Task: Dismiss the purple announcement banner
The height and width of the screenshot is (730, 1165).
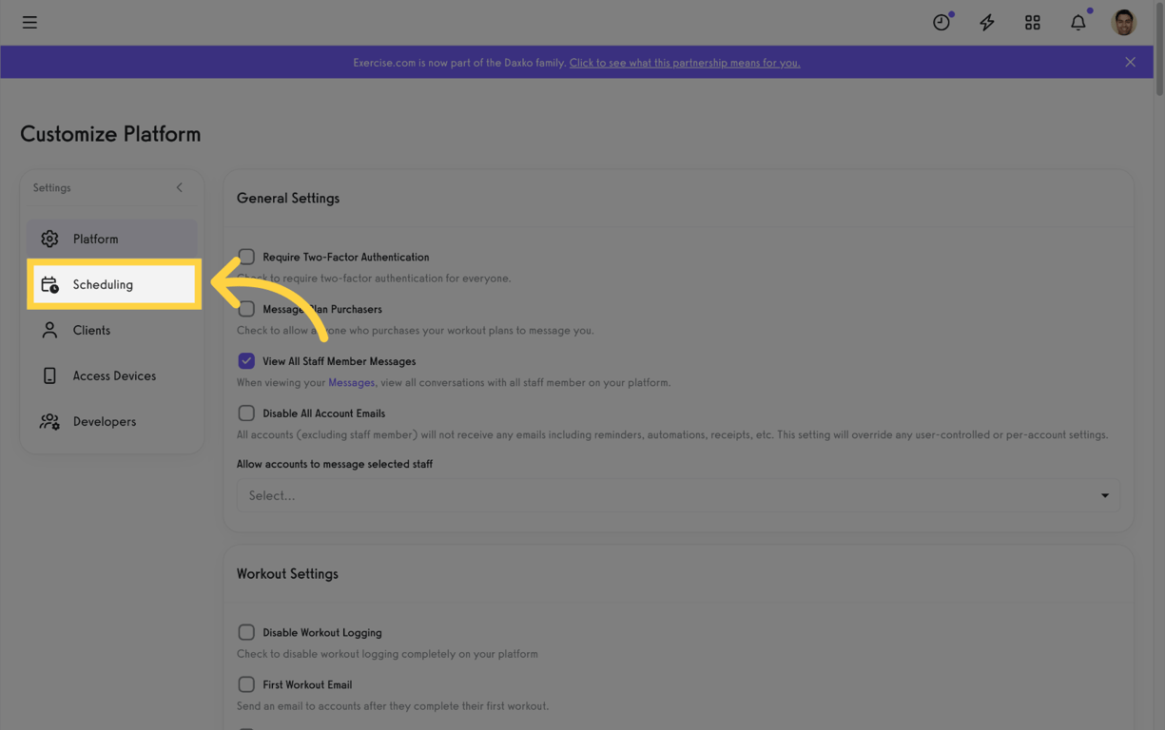Action: [1130, 62]
